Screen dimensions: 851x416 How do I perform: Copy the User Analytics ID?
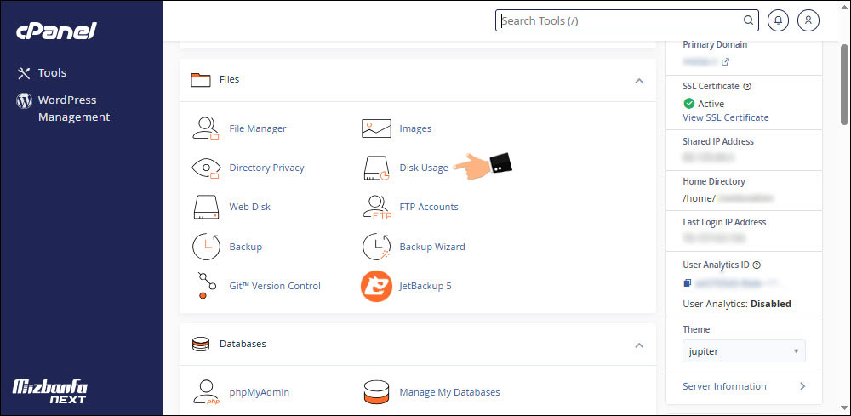[688, 282]
